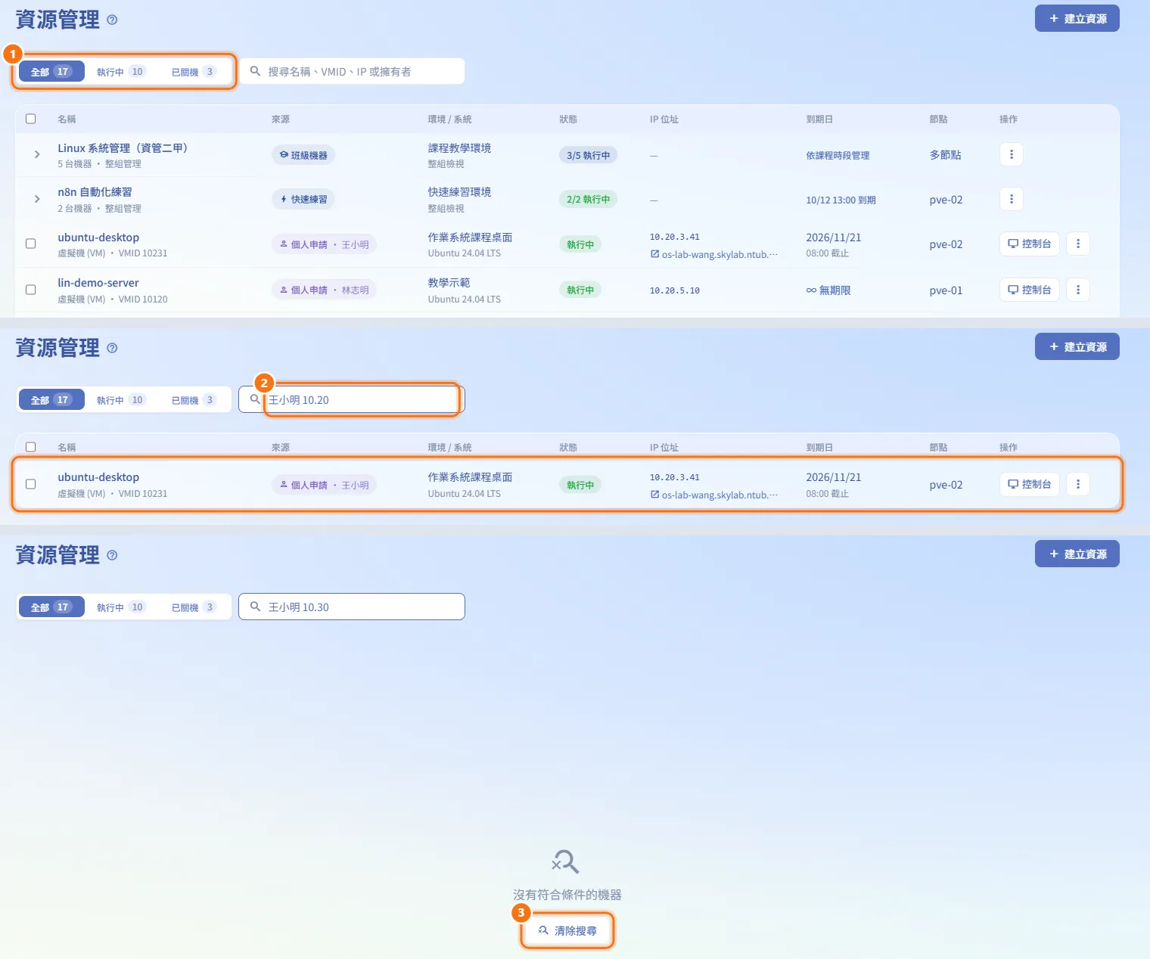1150x959 pixels.
Task: Click the no-results search icon above 沒有符合條件的機器
Action: pos(565,861)
